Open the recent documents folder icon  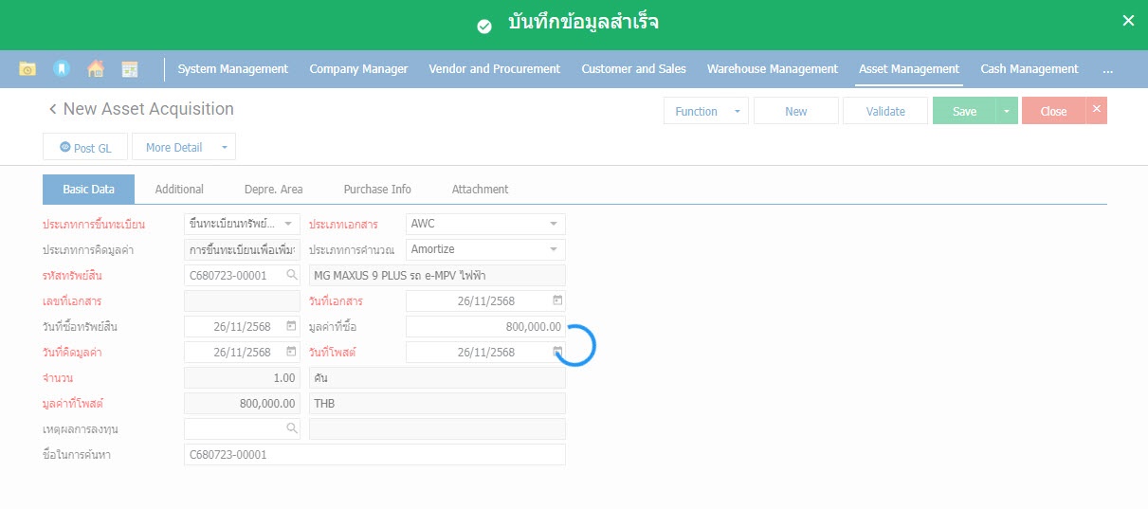point(27,69)
